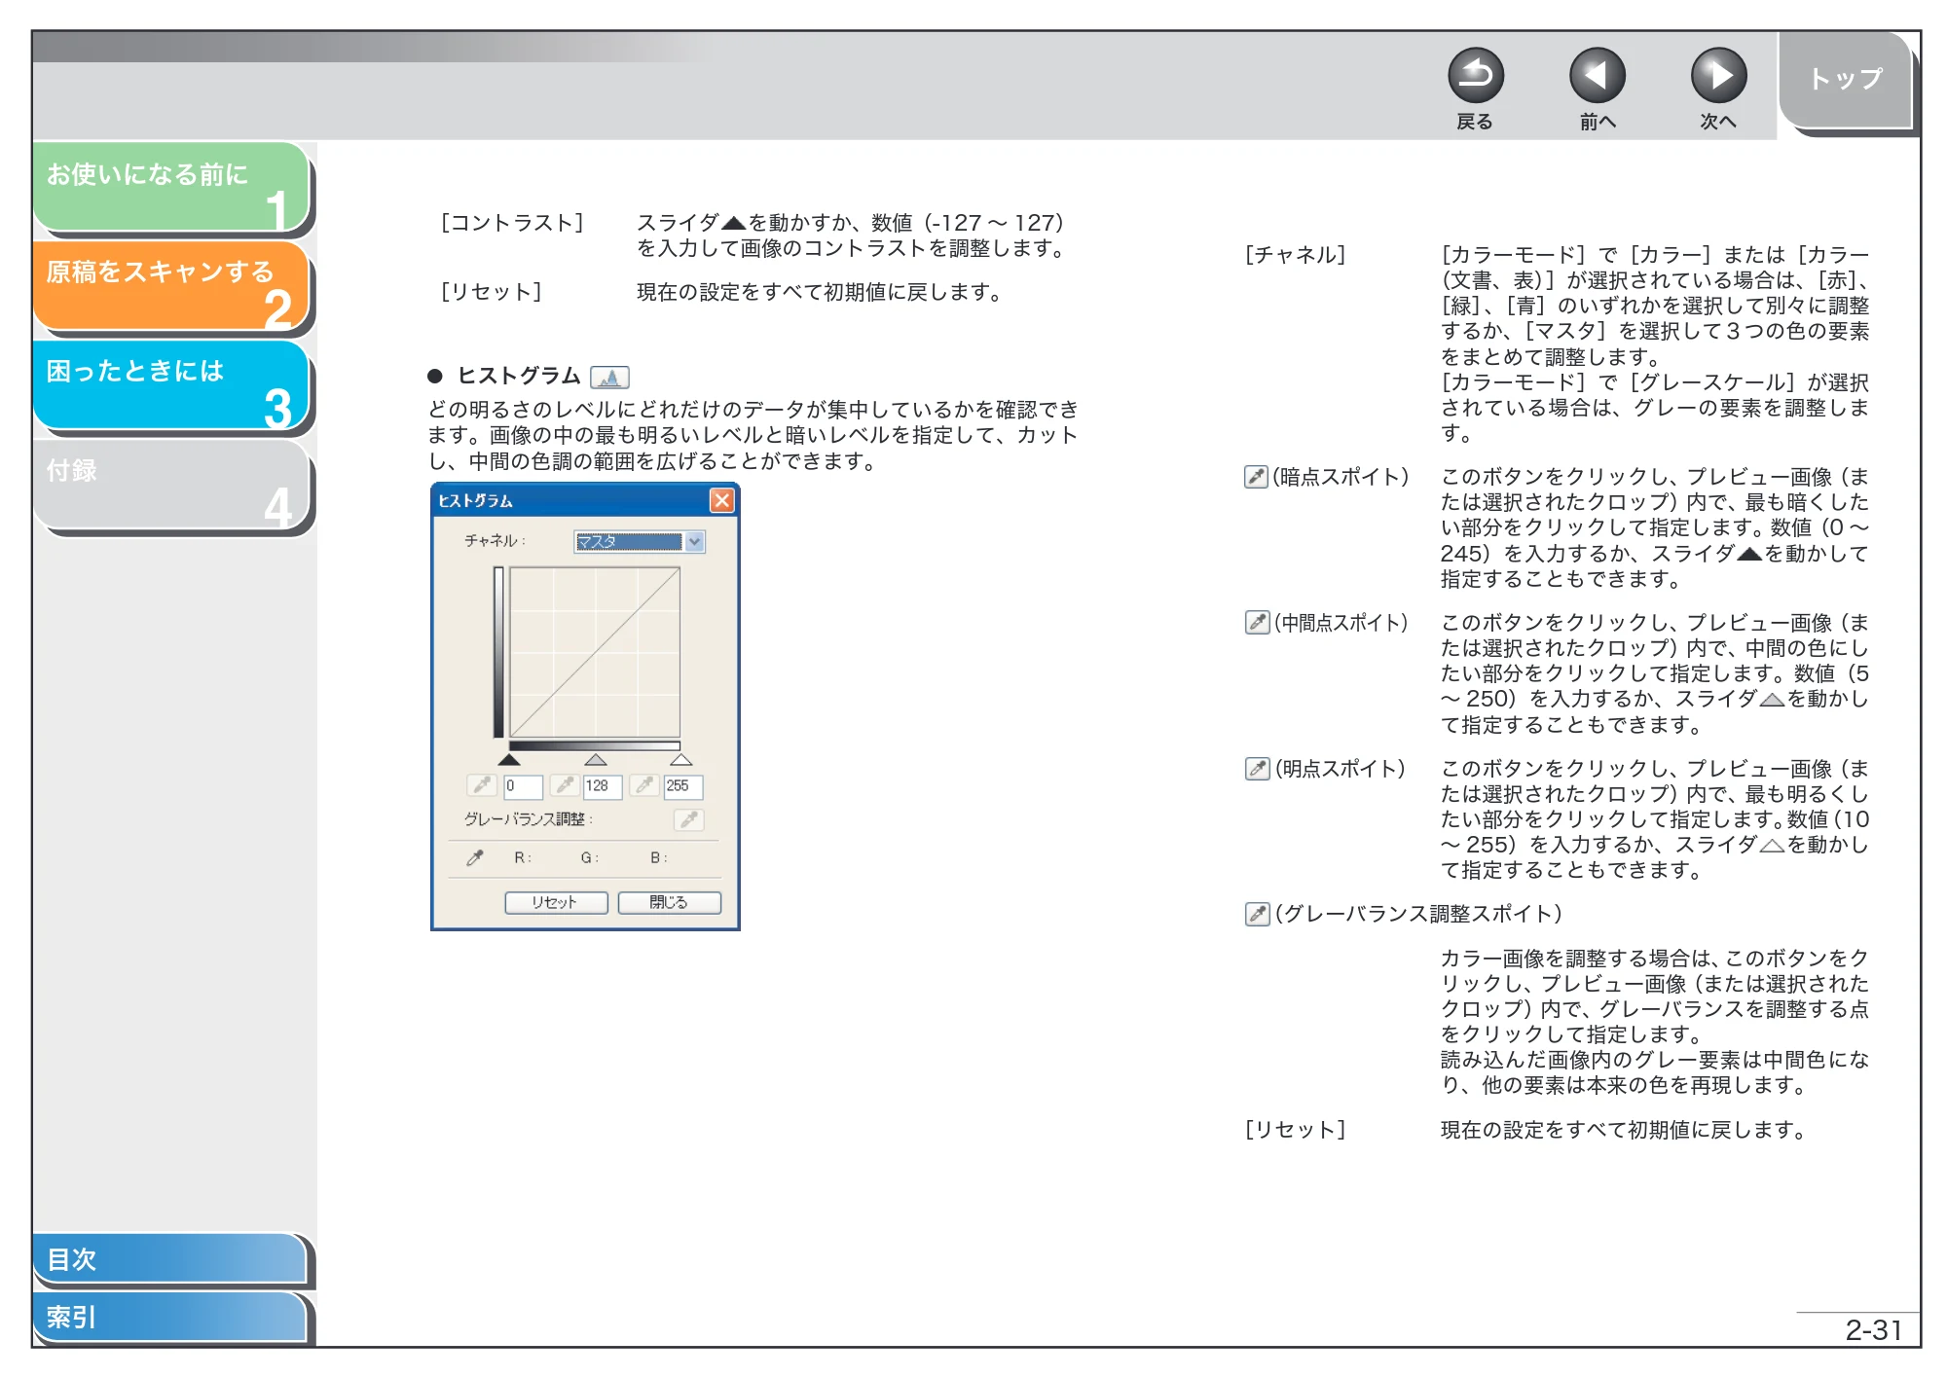Image resolution: width=1947 pixels, height=1377 pixels.
Task: Click the グレーバランス調整 eyedropper button
Action: 689,819
